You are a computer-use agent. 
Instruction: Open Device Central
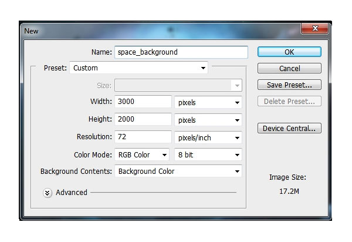pyautogui.click(x=289, y=128)
